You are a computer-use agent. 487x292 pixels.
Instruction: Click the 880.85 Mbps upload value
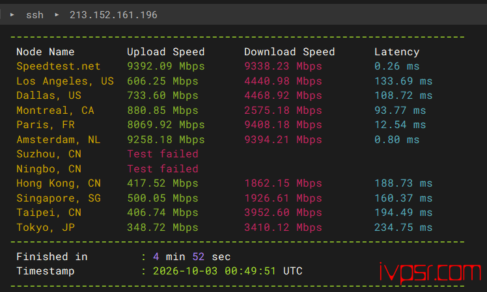coord(163,111)
